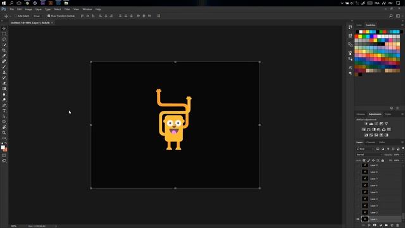Toggle lock all padlock in Layers panel

pyautogui.click(x=383, y=160)
